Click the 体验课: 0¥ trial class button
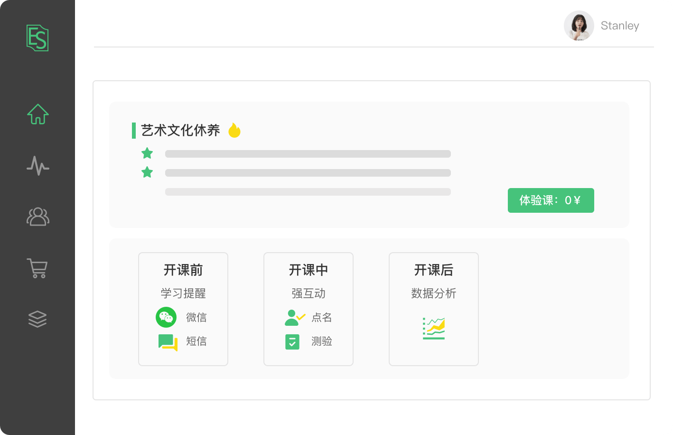This screenshot has height=435, width=673. 551,200
